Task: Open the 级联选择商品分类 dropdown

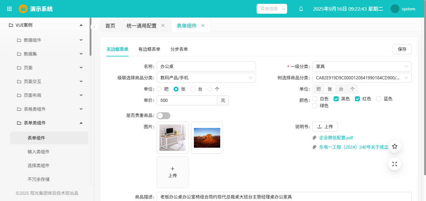Action: pyautogui.click(x=206, y=78)
